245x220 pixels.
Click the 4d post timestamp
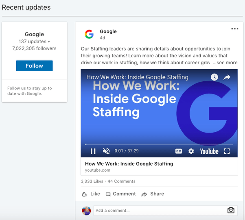(102, 38)
